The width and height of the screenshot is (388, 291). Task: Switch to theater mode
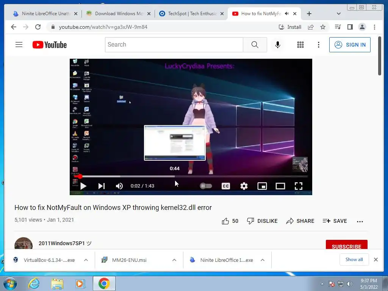click(x=280, y=186)
